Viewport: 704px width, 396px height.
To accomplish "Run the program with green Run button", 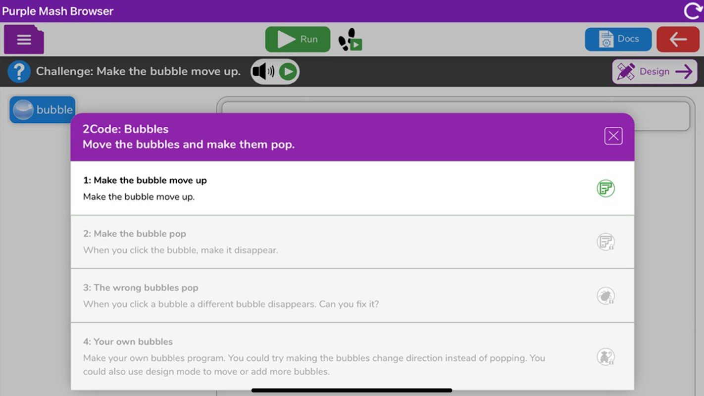I will [298, 39].
